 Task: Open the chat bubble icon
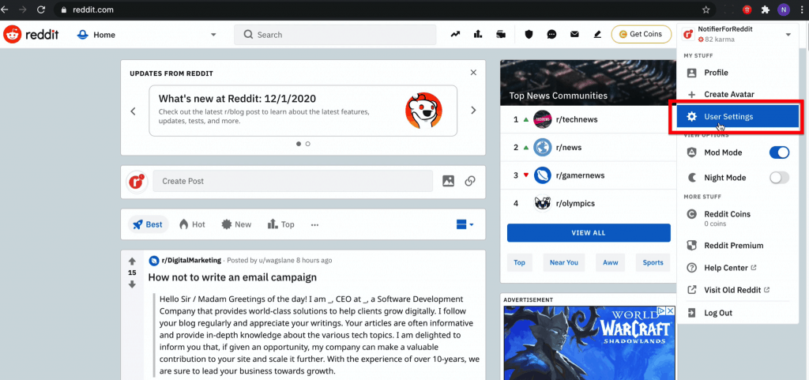pyautogui.click(x=551, y=35)
